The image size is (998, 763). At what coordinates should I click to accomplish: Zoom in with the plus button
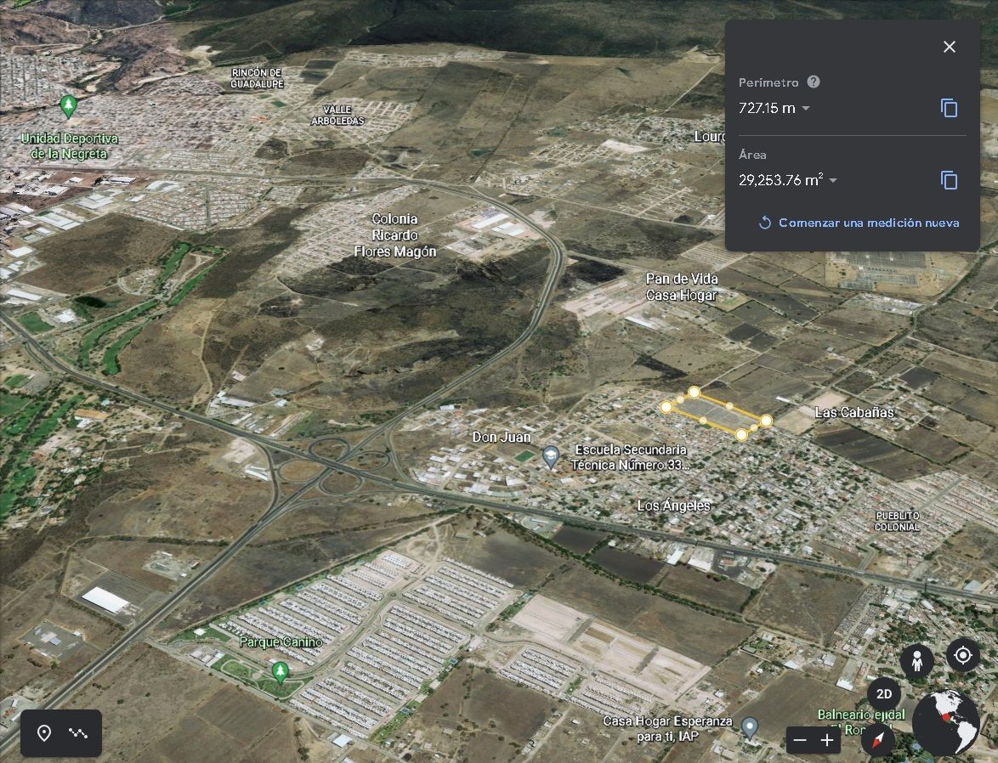coord(827,740)
